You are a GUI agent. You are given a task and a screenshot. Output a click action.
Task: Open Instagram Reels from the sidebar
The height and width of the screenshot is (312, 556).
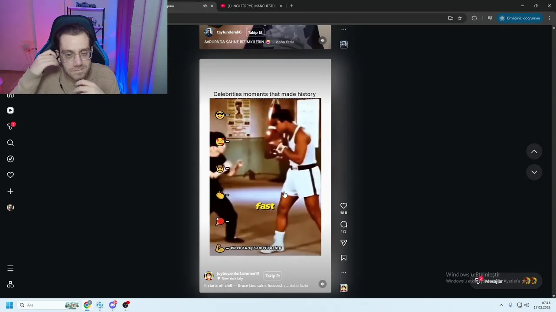10,110
